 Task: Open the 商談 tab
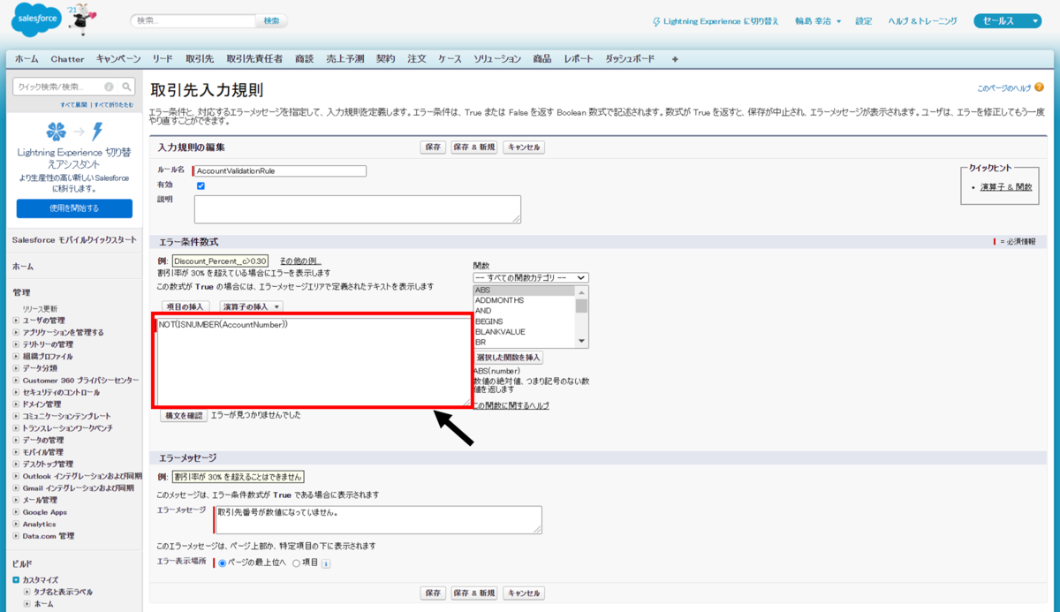(x=304, y=59)
